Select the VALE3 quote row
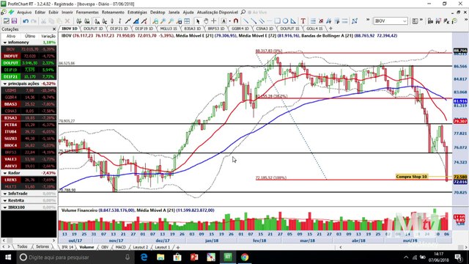The image size is (469, 264). tap(29, 159)
